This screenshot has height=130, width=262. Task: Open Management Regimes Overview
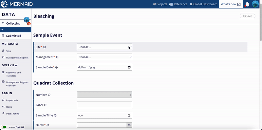17,84
